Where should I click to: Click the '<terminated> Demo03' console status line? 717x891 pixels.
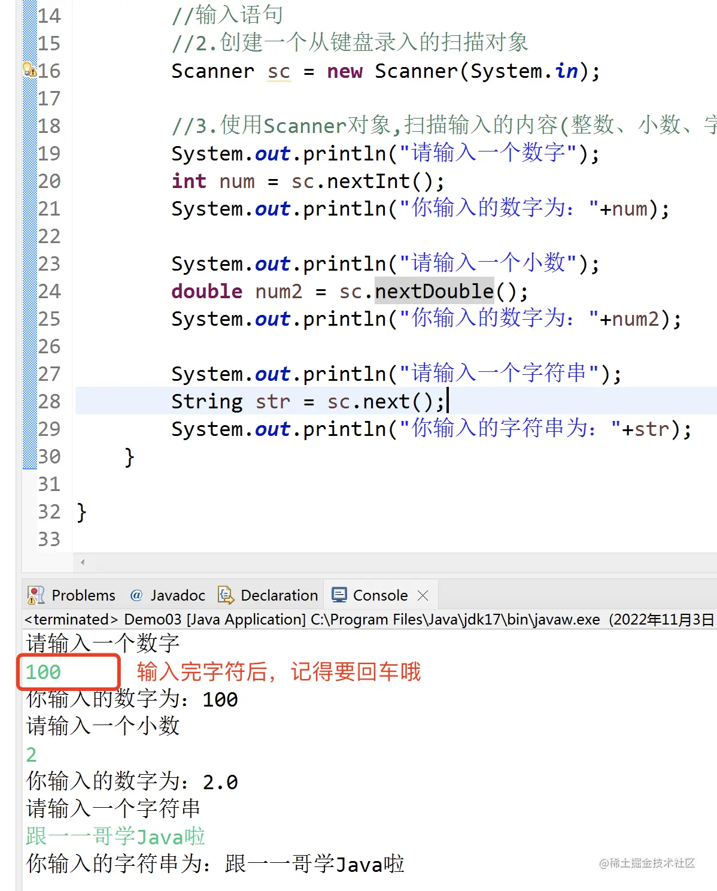369,619
